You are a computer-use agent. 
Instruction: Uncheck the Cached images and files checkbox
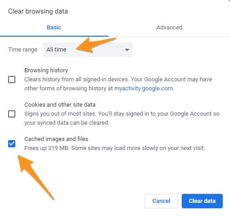(x=12, y=144)
